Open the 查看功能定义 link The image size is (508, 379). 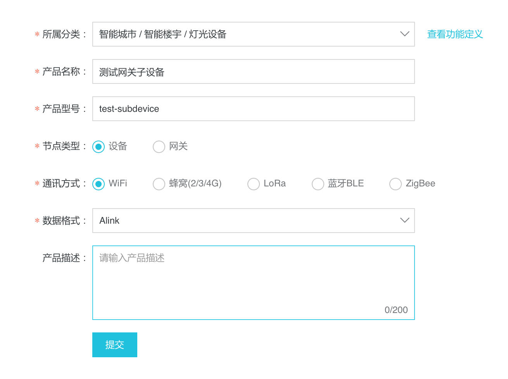click(x=455, y=34)
